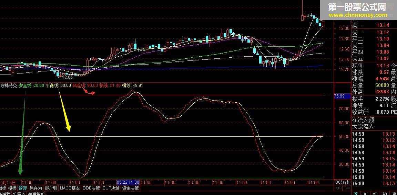Click the 净流入额 label
This screenshot has width=397, height=195.
click(x=363, y=120)
